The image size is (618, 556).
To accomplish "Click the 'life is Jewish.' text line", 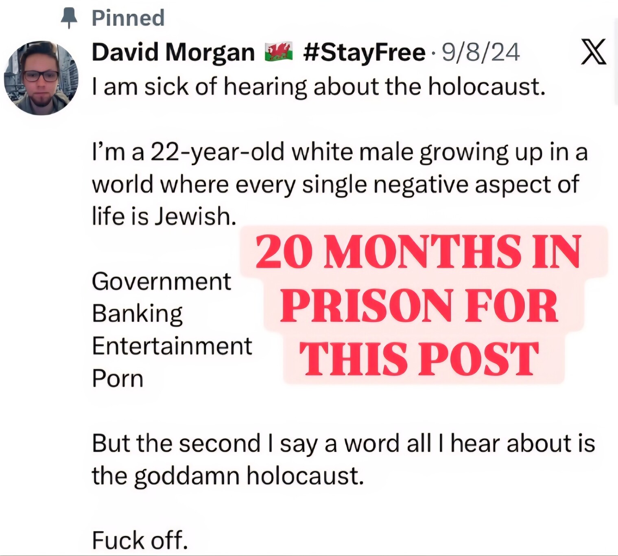I will click(164, 216).
